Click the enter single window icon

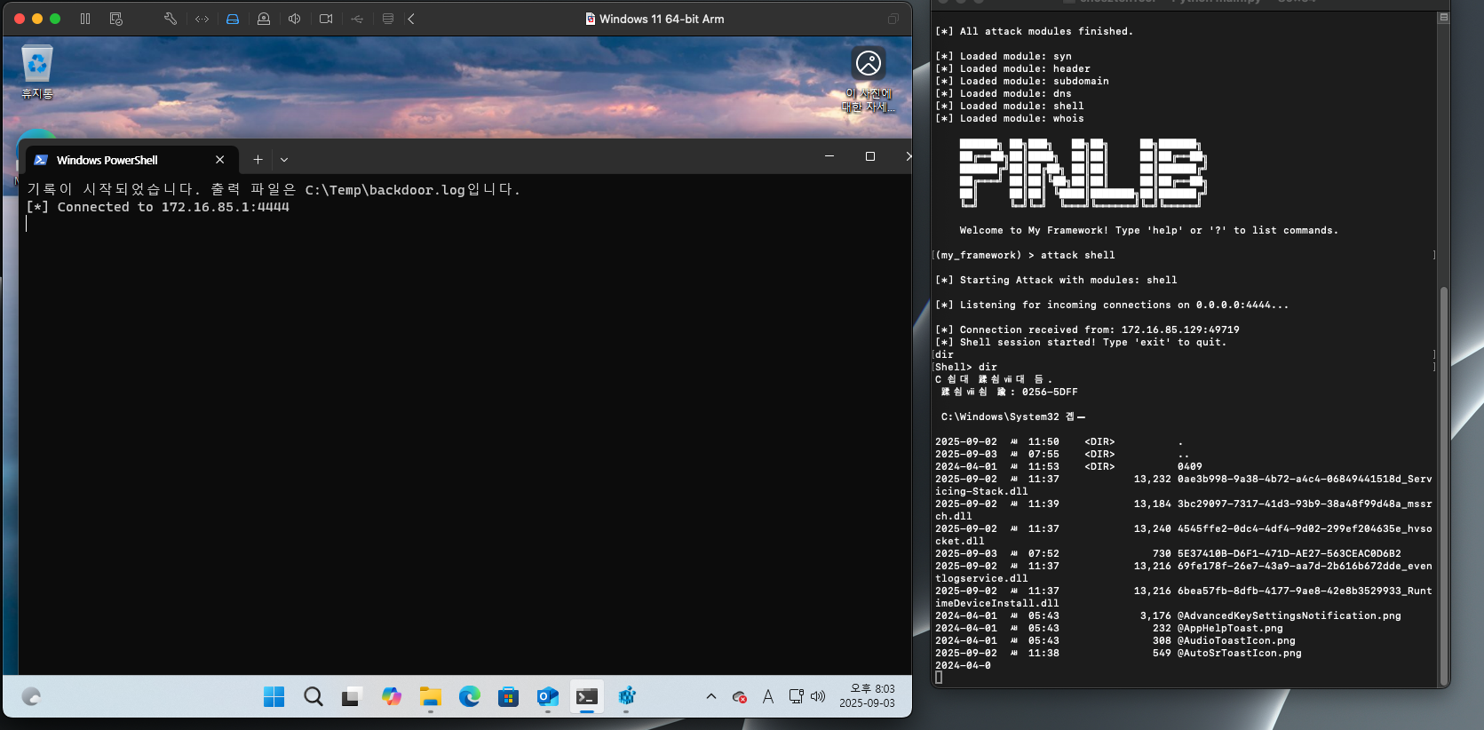click(893, 19)
